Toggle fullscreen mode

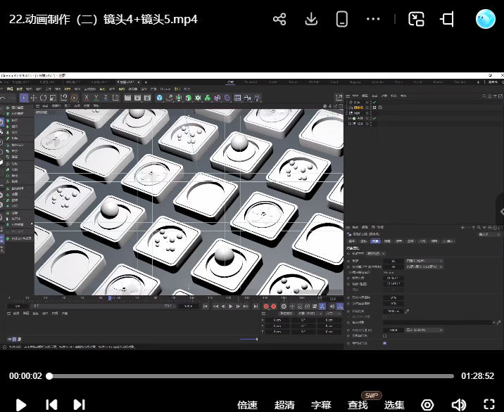click(489, 405)
